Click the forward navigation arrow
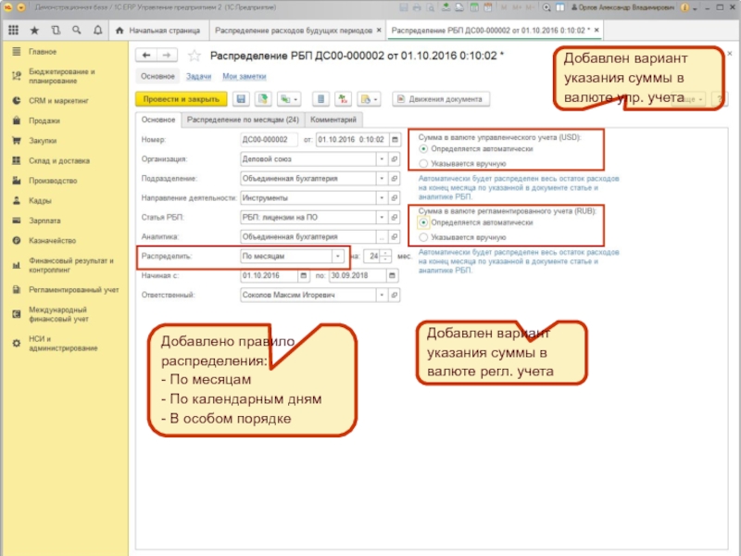This screenshot has height=556, width=741. 167,56
